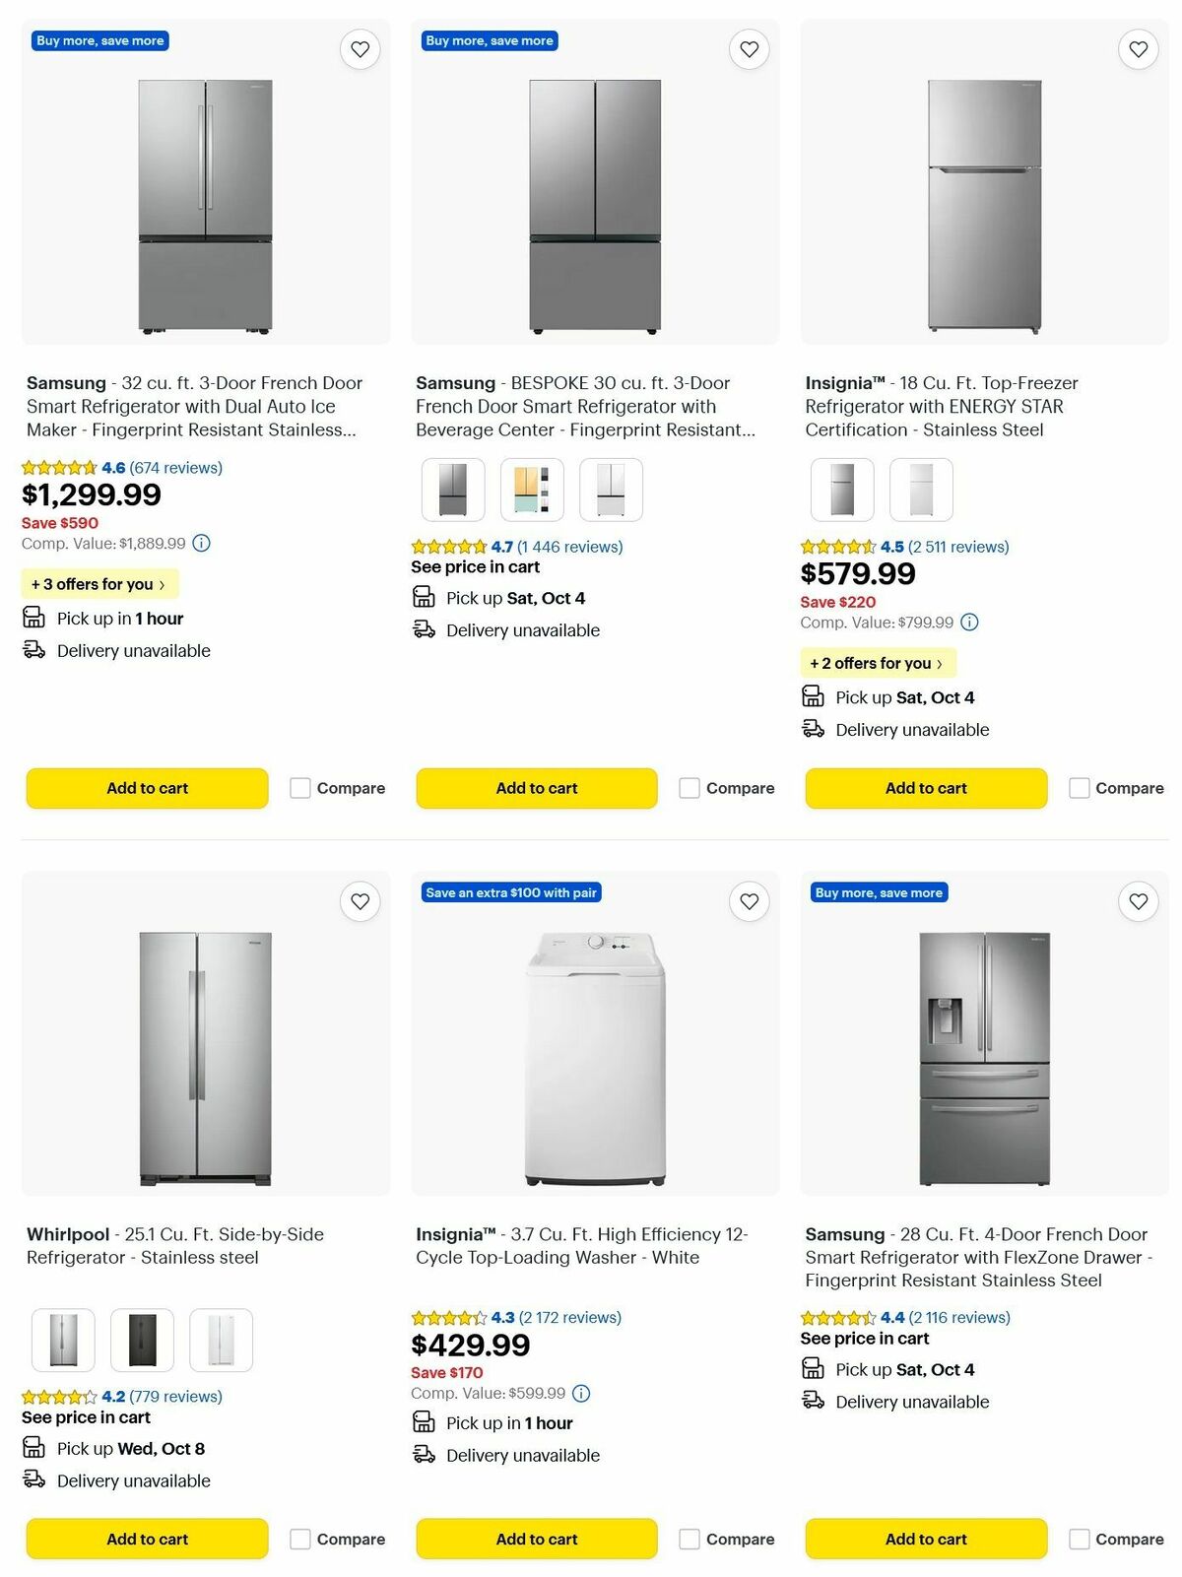The image size is (1182, 1577).
Task: Click the info icon beside the washer's Comp. Value
Action: [x=581, y=1393]
